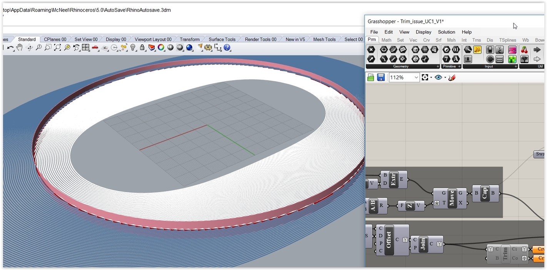
Task: Open the Mesh Tools toolbar tab
Action: point(324,39)
